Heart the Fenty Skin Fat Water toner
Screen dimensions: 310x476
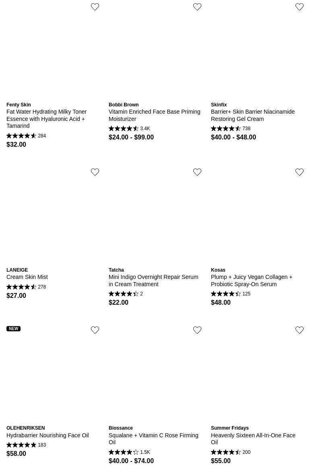click(x=95, y=7)
